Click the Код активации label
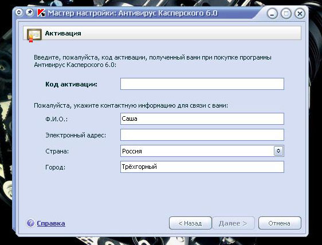322x245 pixels. click(71, 84)
